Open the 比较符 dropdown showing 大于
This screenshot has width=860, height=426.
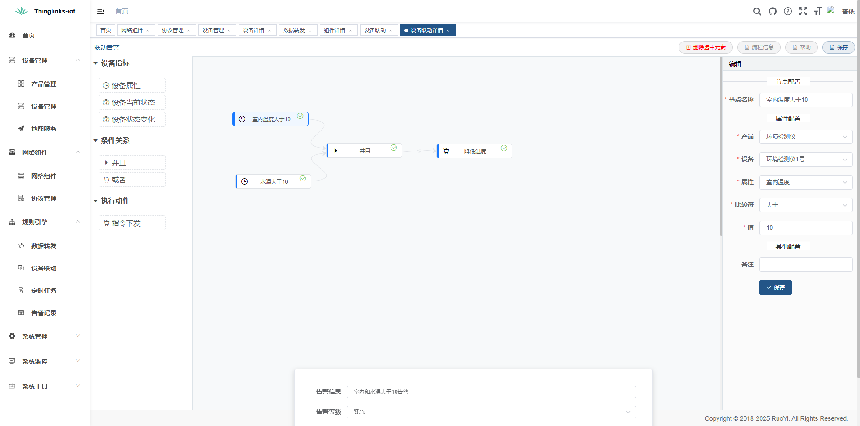(805, 205)
